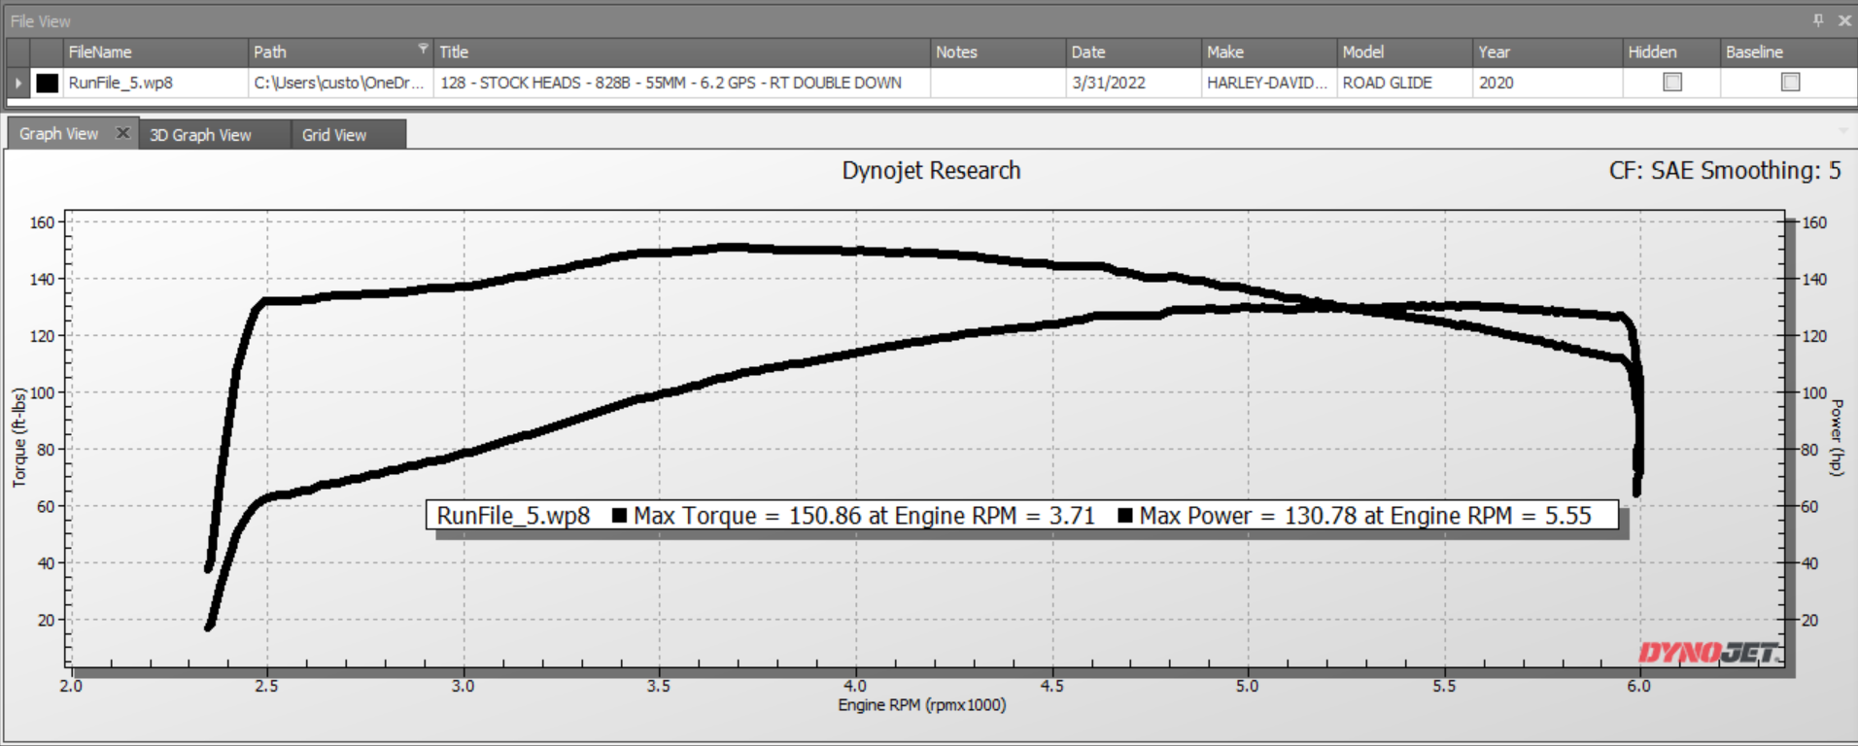1858x746 pixels.
Task: Open the document tab list dropdown arrow
Action: pyautogui.click(x=1843, y=131)
